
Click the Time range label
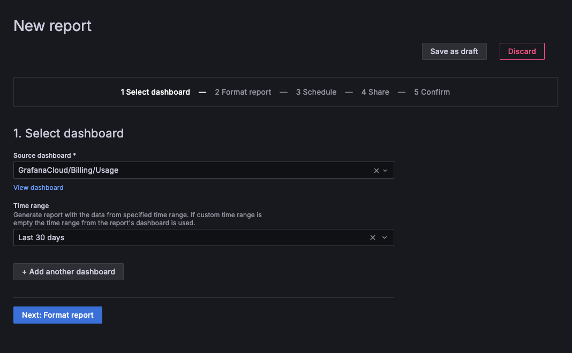tap(31, 206)
